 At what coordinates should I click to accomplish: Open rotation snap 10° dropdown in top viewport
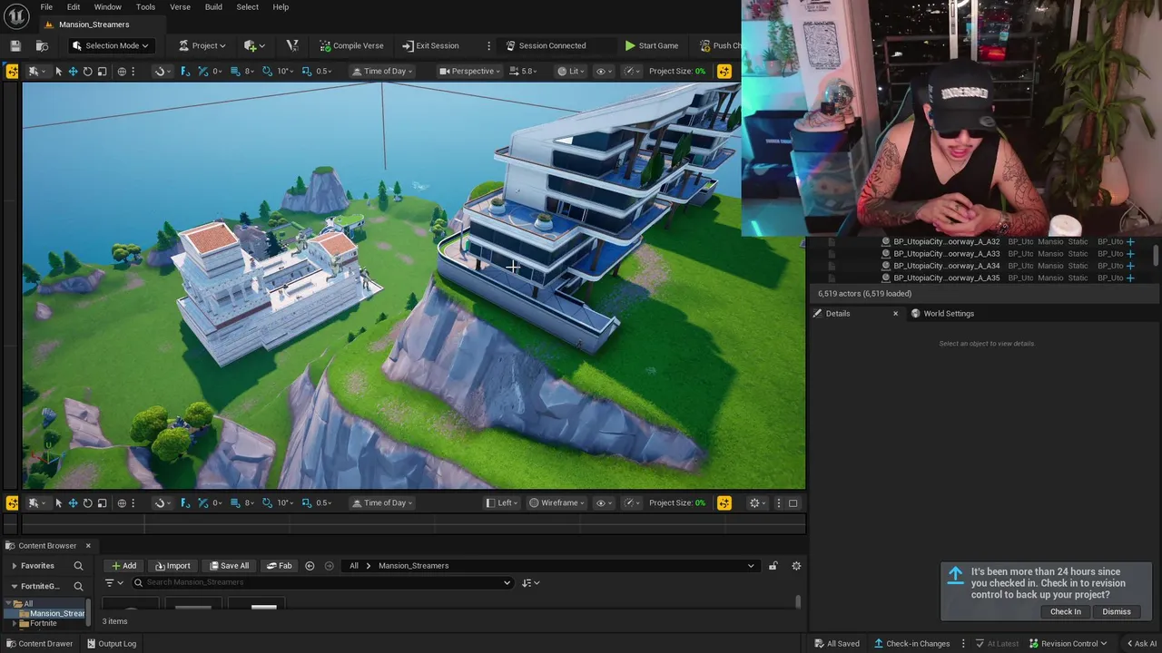click(x=285, y=71)
